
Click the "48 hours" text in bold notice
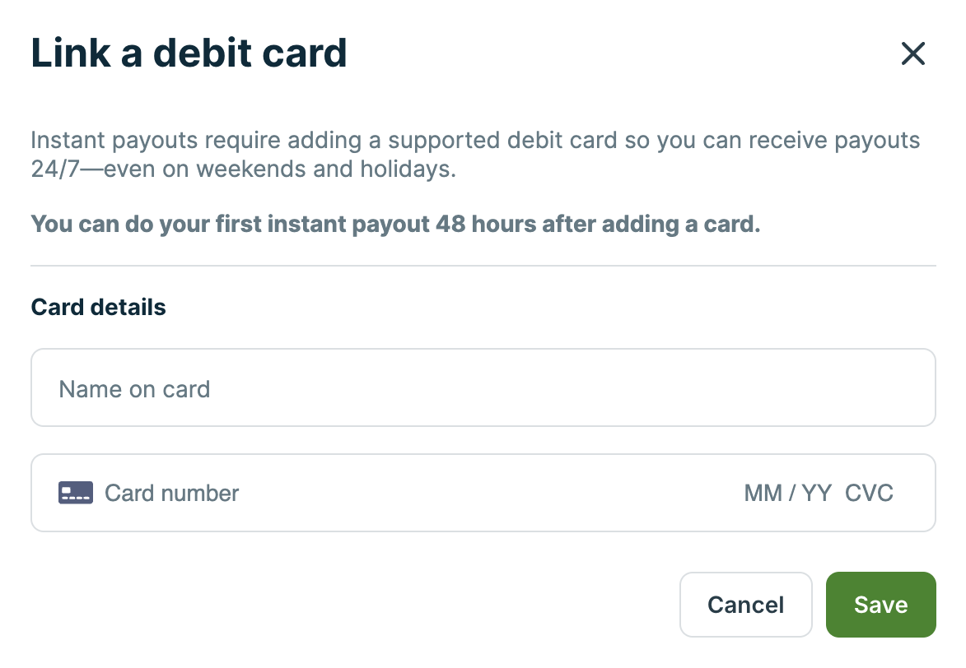tap(485, 224)
